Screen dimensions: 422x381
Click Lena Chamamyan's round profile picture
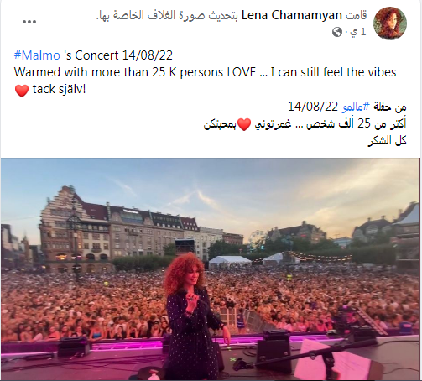(390, 23)
